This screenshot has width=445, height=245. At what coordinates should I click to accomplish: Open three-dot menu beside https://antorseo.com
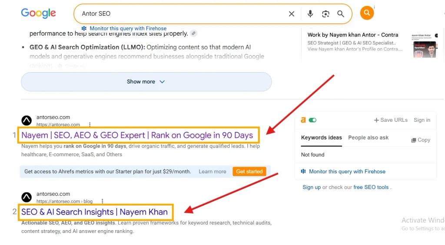[x=90, y=124]
